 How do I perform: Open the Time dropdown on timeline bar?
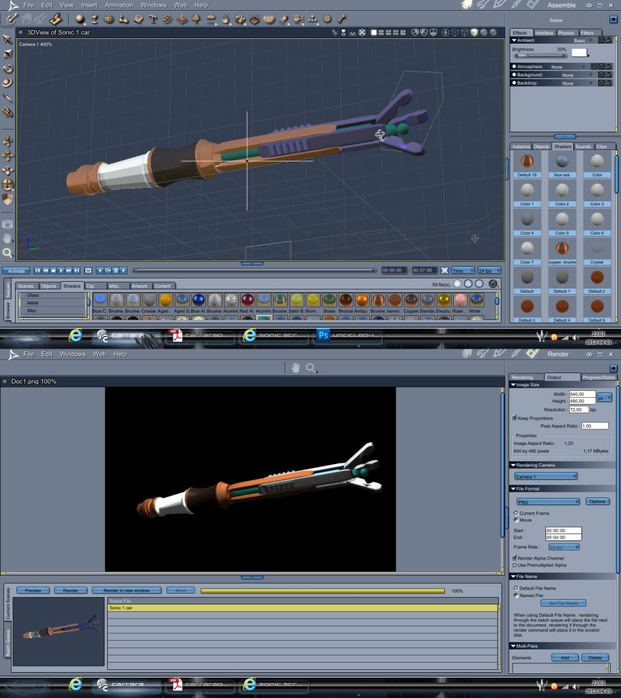click(463, 270)
